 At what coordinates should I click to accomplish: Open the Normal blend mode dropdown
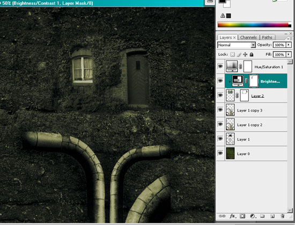237,45
